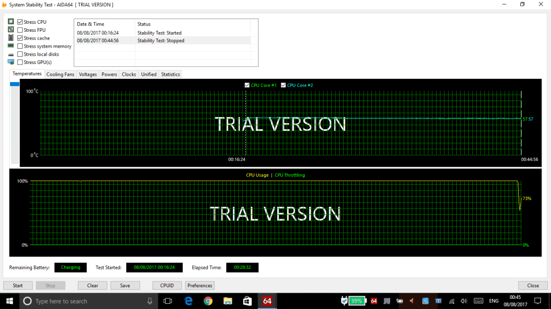
Task: Open the Statistics tab
Action: tap(171, 75)
